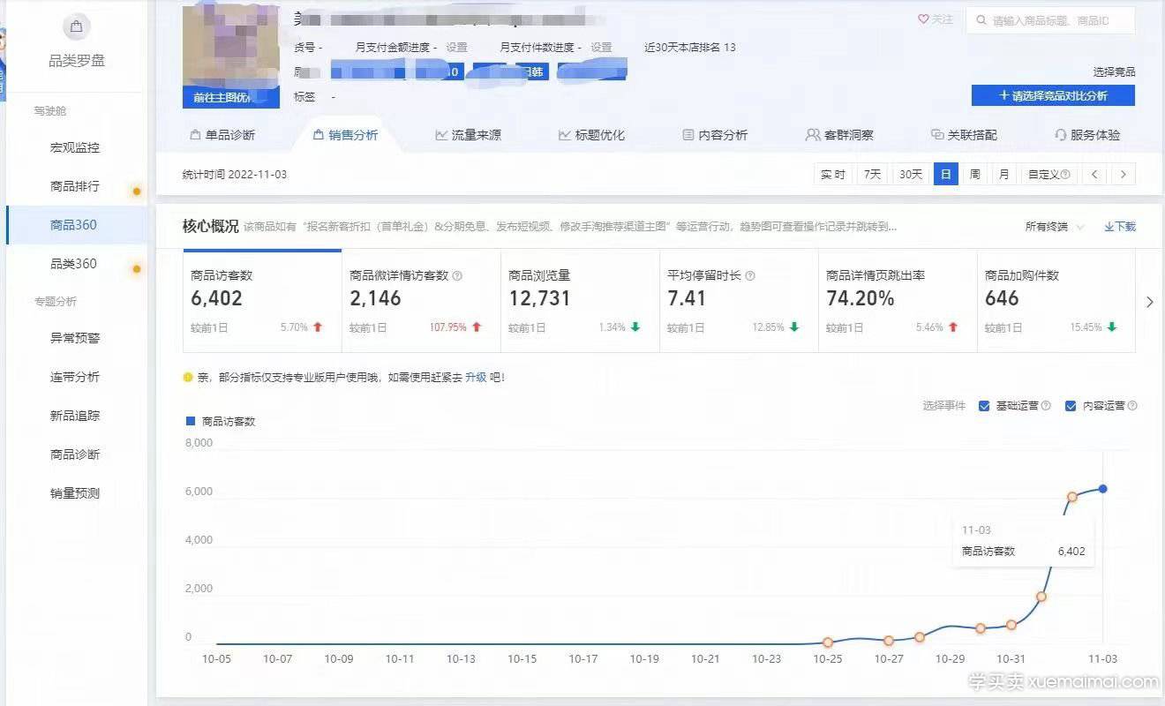Select the 实时 time range
Screen dimensions: 1165x706
[833, 175]
